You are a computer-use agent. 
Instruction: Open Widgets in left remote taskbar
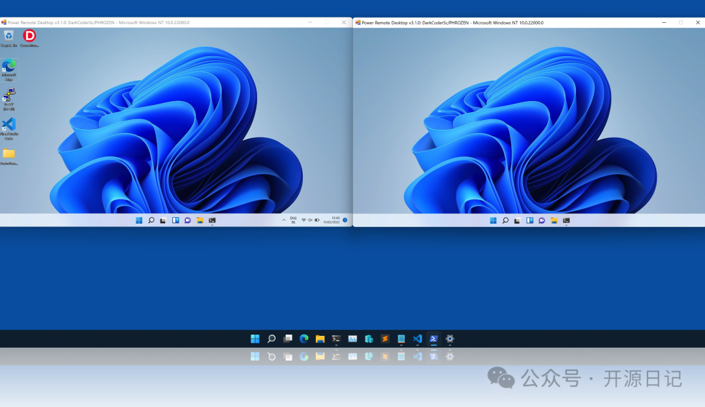click(176, 220)
